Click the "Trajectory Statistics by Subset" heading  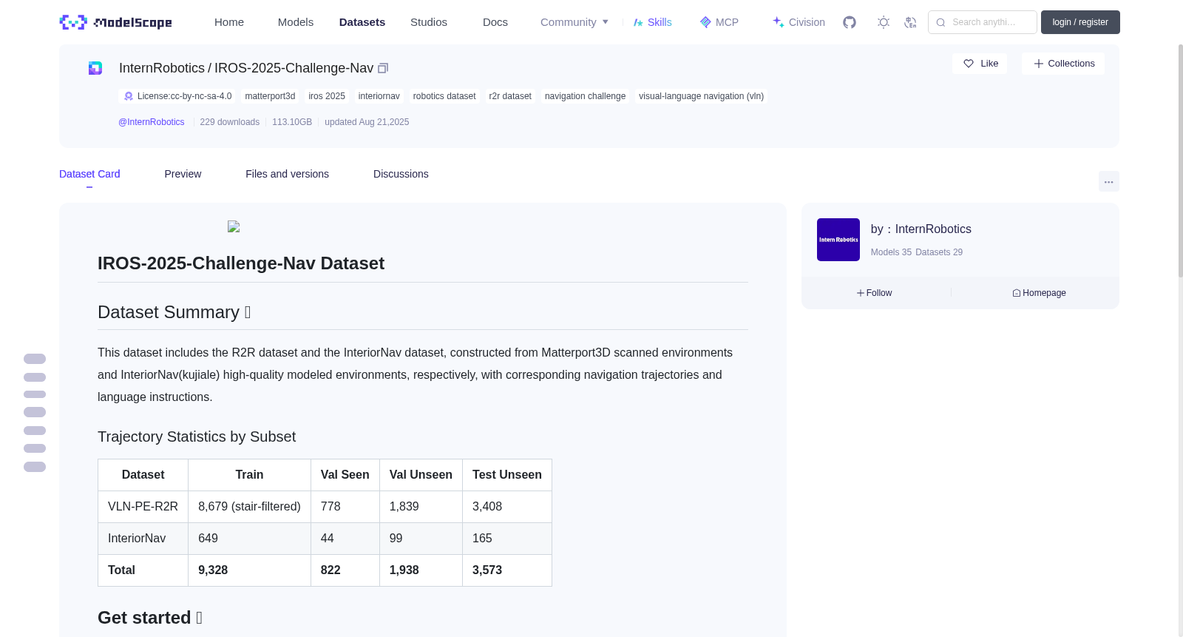click(197, 437)
